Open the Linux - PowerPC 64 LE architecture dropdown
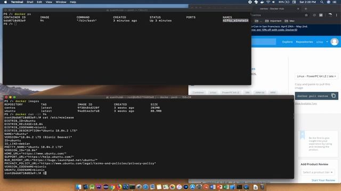Image resolution: width=341 pixels, height=191 pixels. (x=316, y=76)
